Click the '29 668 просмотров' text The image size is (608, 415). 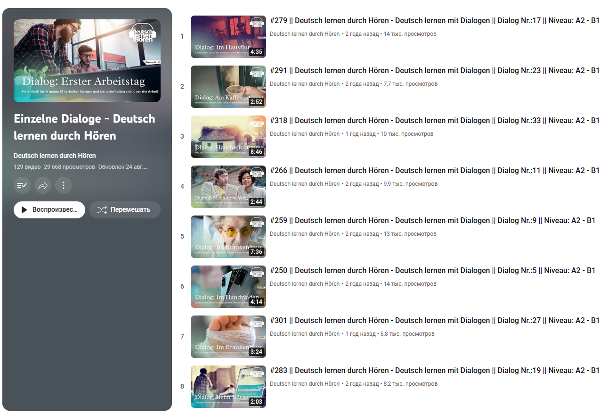tap(69, 167)
